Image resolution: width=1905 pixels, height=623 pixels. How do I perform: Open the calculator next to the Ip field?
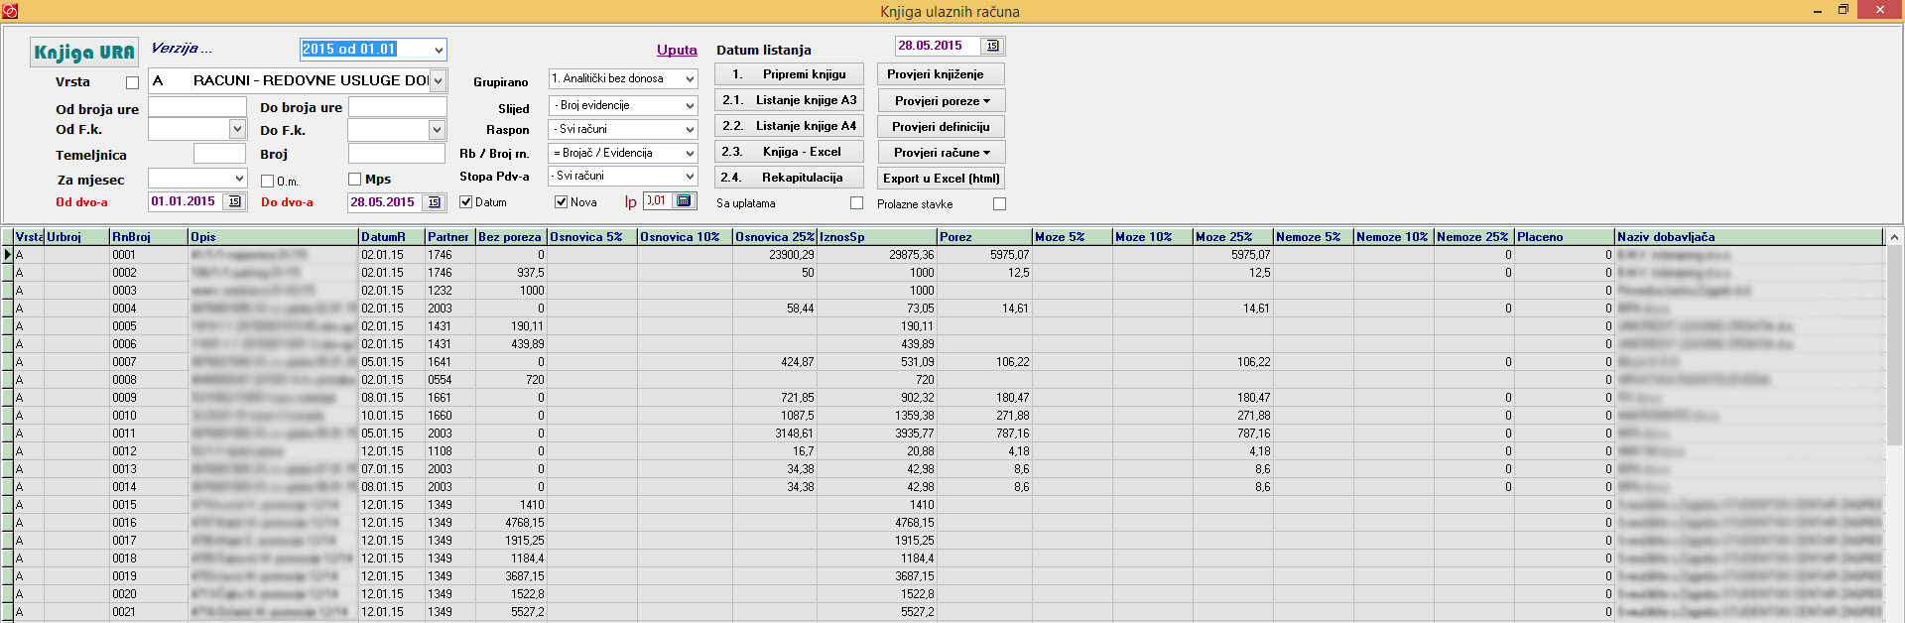684,200
